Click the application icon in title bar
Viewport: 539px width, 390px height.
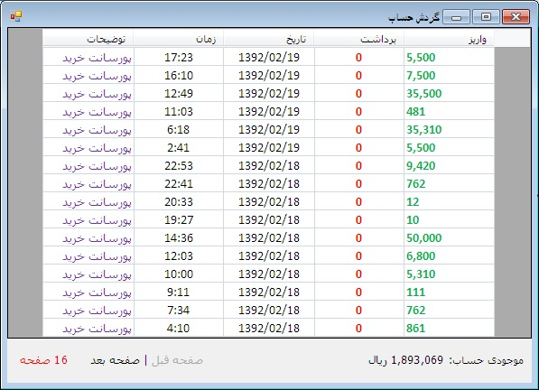pos(16,16)
